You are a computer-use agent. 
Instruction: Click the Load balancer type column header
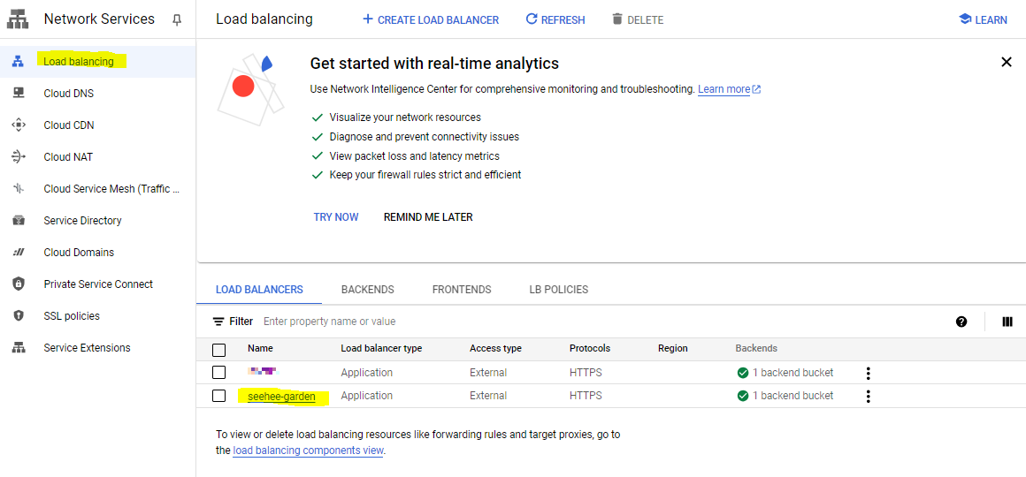pos(381,348)
